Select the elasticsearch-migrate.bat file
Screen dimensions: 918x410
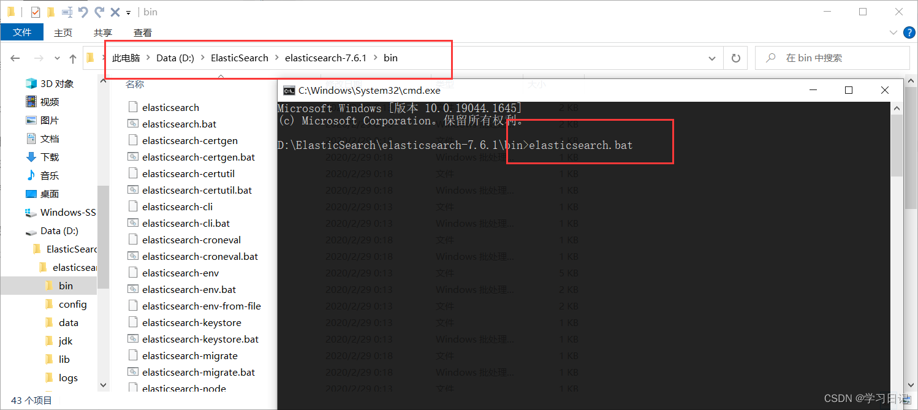(199, 372)
